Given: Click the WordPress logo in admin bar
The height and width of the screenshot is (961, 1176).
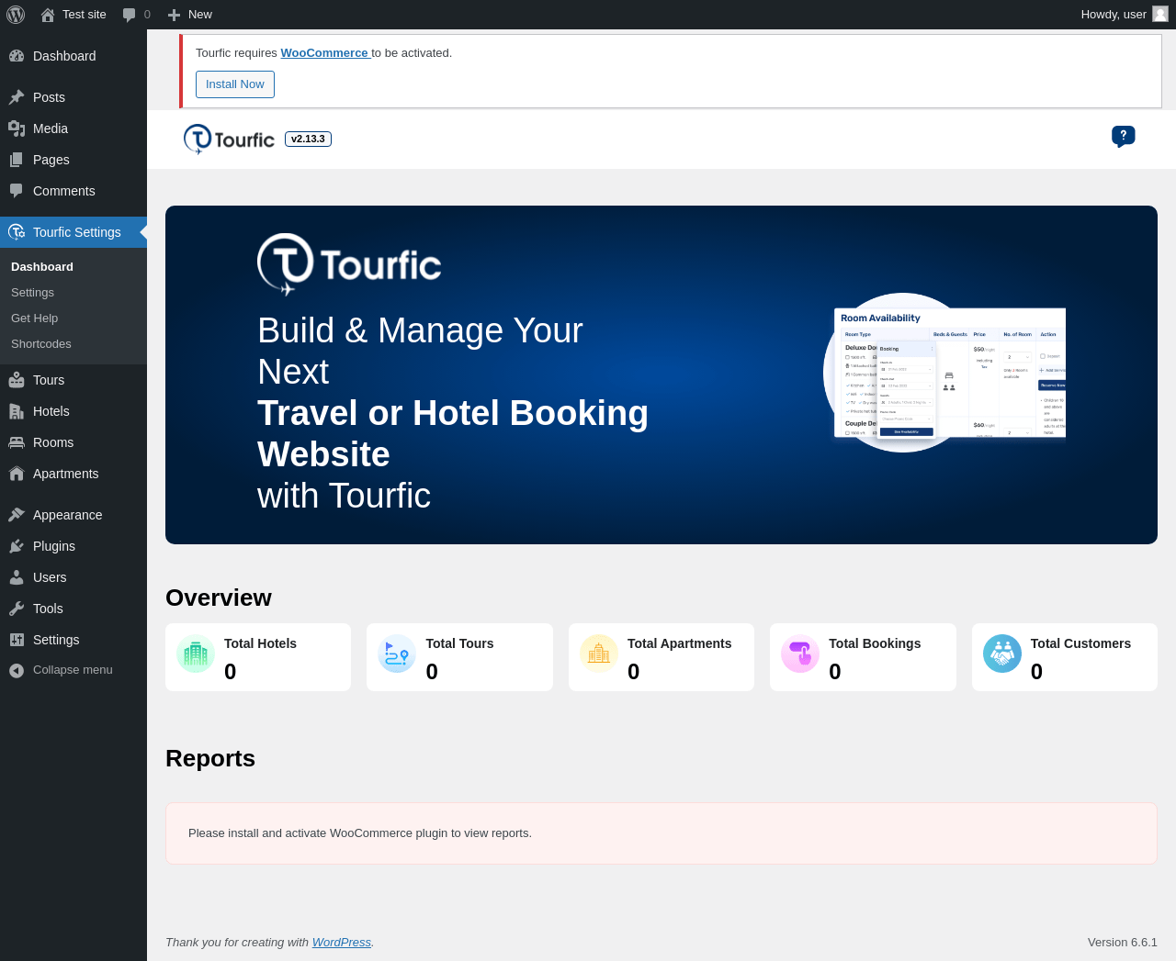Looking at the screenshot, I should click(x=16, y=15).
